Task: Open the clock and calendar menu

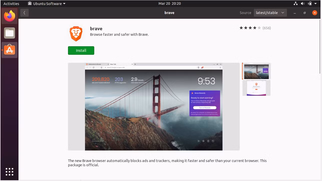Action: [x=169, y=3]
